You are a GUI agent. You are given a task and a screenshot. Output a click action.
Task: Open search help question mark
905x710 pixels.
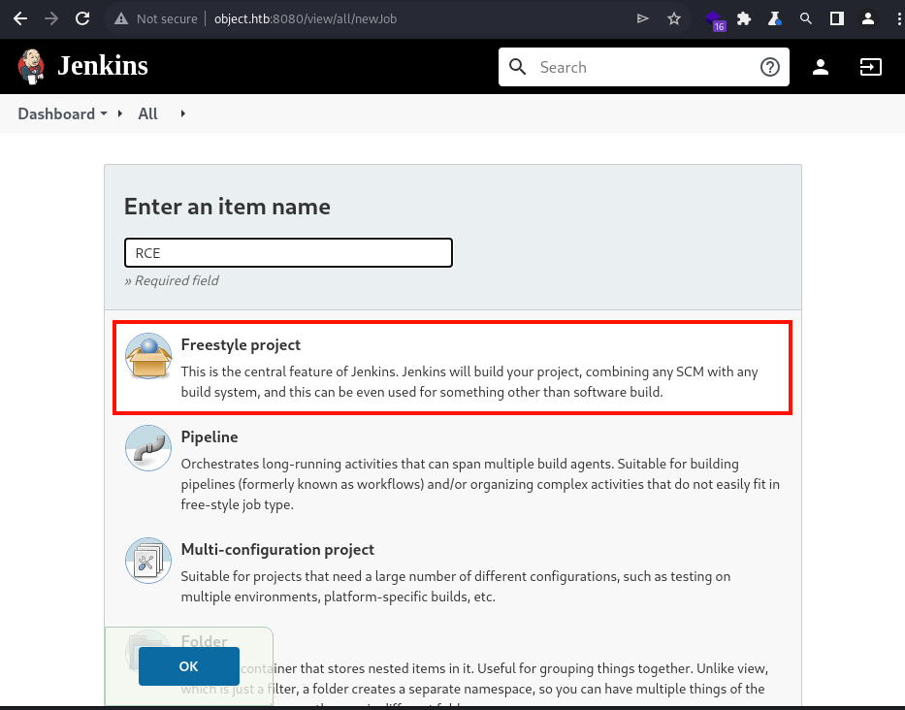click(x=770, y=67)
